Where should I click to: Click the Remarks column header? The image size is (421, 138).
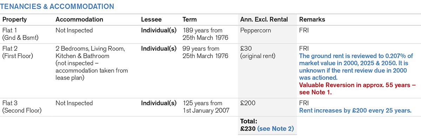tap(312, 19)
